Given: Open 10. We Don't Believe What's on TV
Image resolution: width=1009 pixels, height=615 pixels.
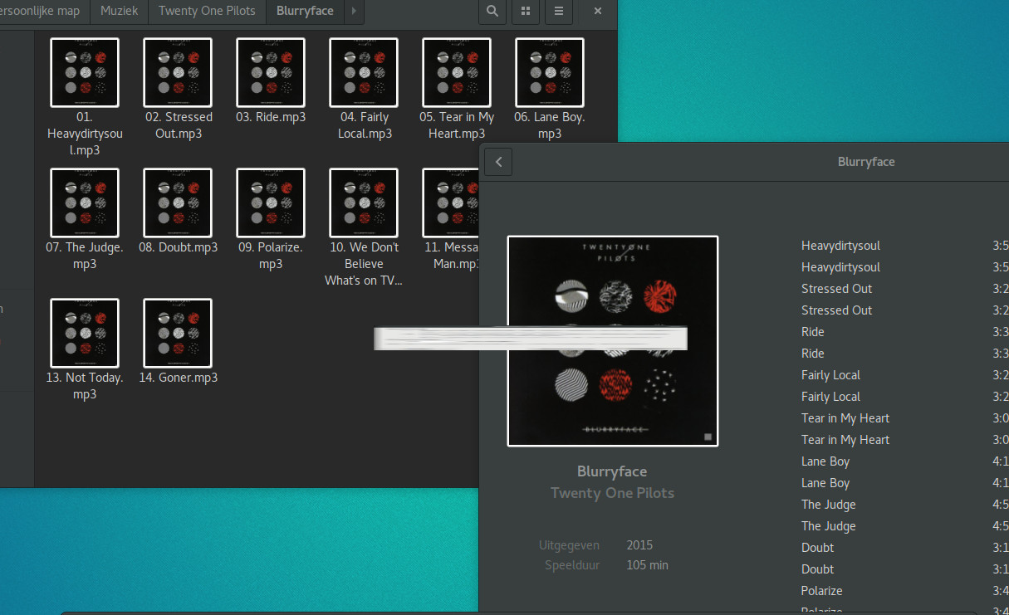Looking at the screenshot, I should click(364, 203).
